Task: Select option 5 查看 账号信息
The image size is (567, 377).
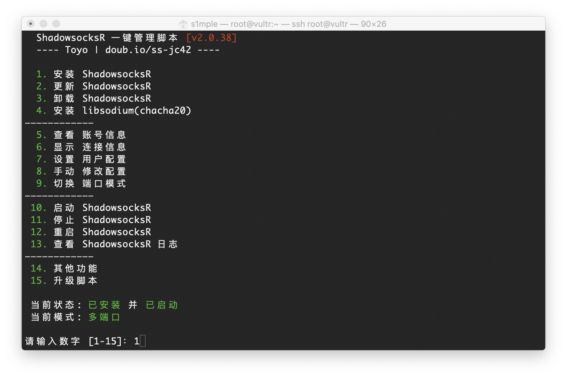Action: point(81,135)
